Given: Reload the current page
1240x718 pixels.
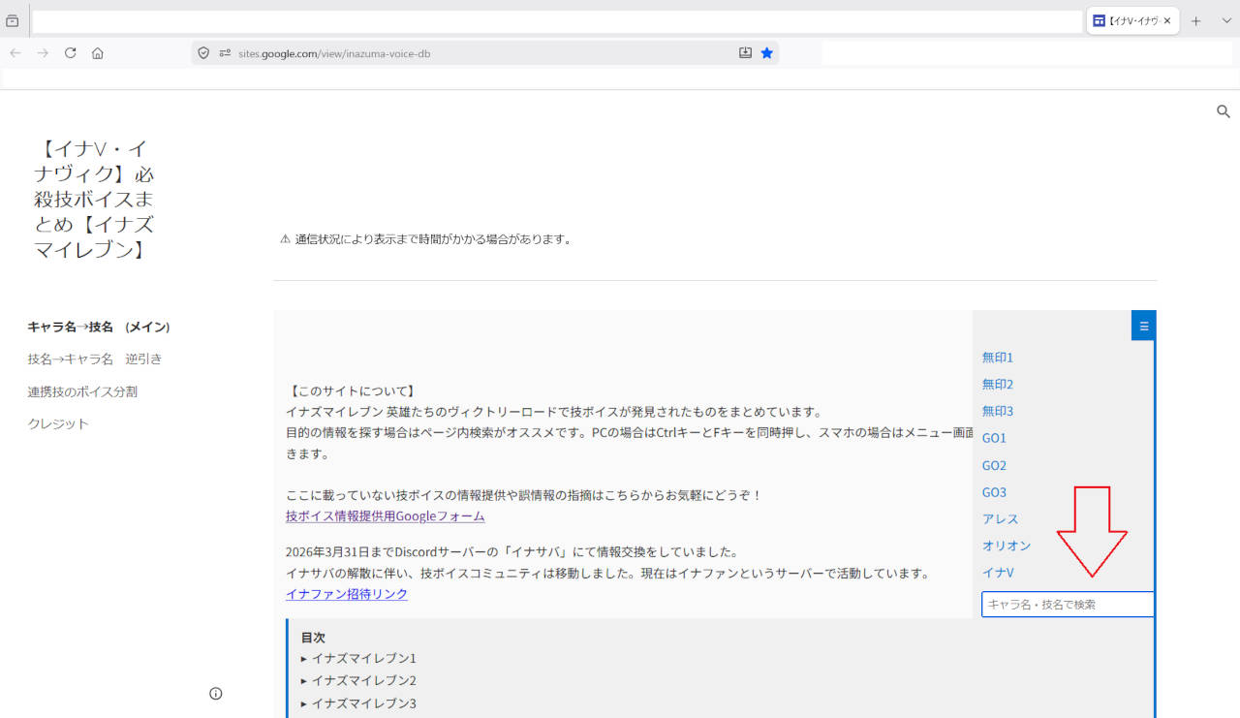Looking at the screenshot, I should coord(70,53).
